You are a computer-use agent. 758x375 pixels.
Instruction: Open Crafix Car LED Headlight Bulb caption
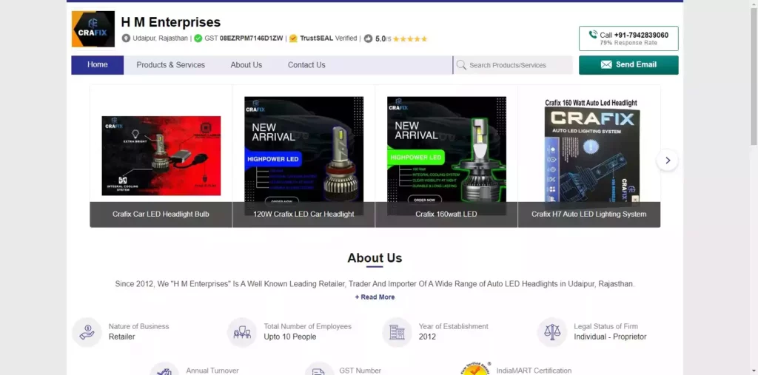coord(161,214)
